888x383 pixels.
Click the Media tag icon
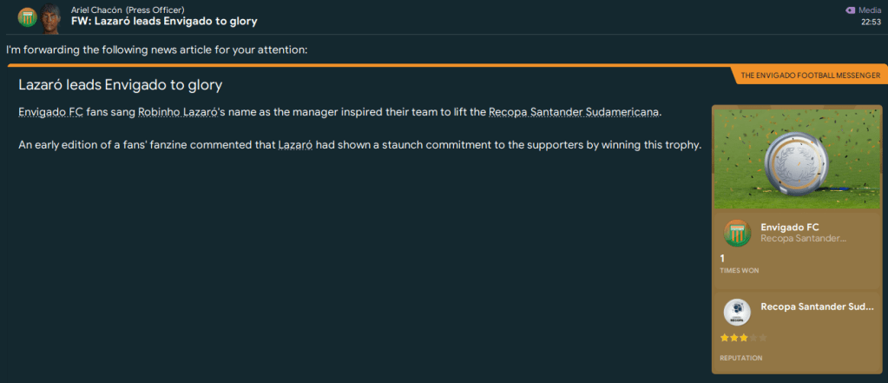click(850, 10)
